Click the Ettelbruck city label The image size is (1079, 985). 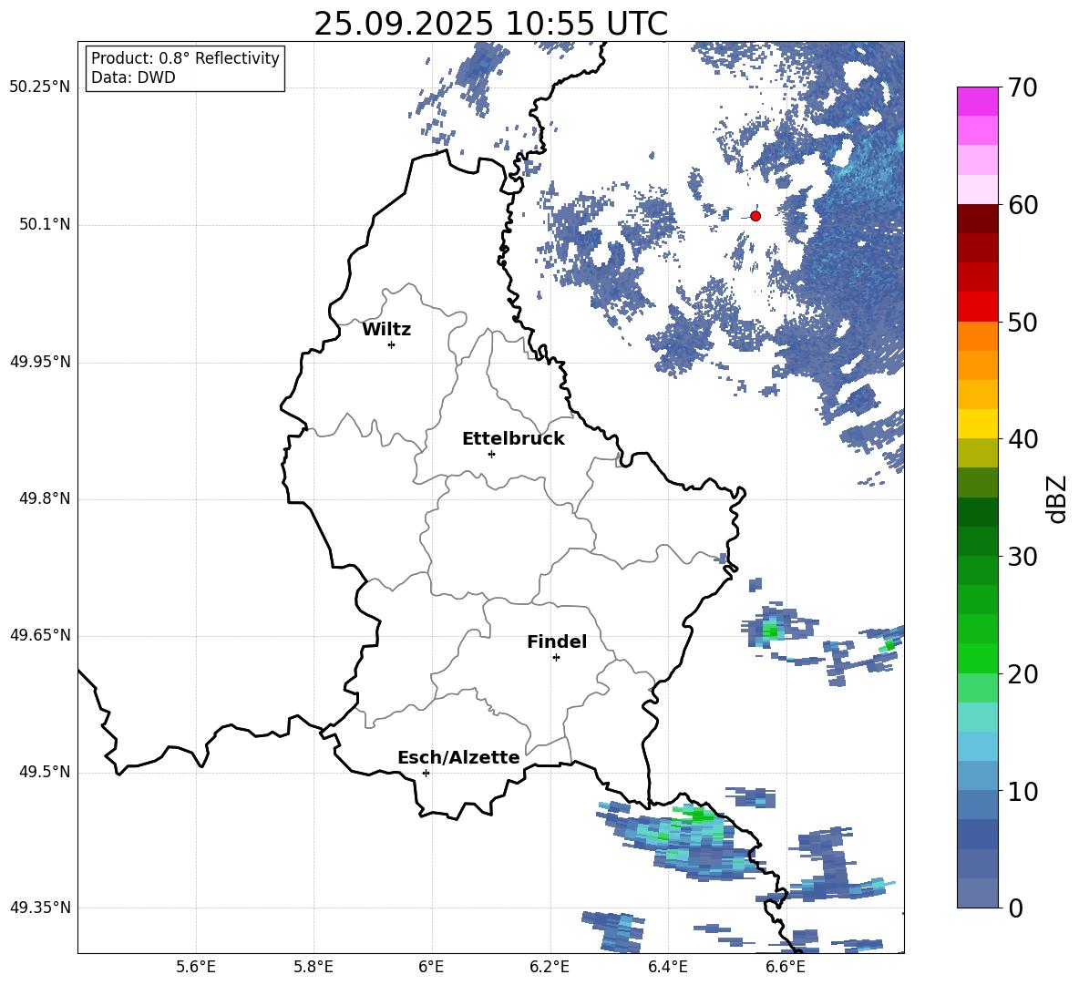[x=513, y=439]
